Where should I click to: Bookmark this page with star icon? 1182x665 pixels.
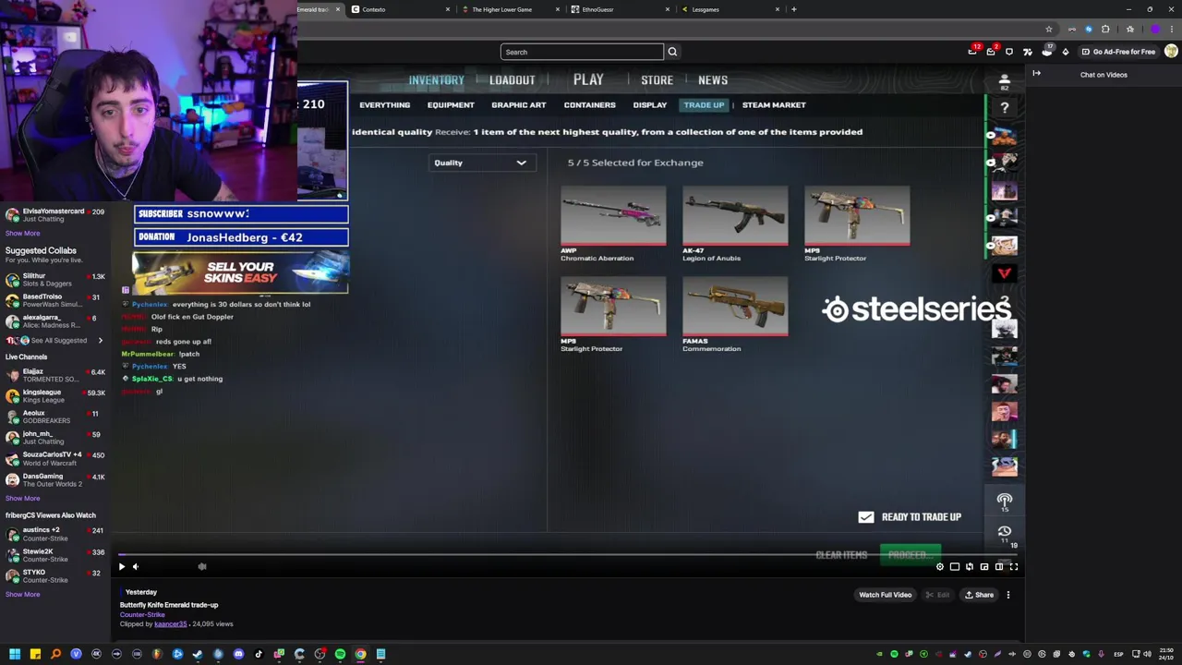click(x=1049, y=30)
